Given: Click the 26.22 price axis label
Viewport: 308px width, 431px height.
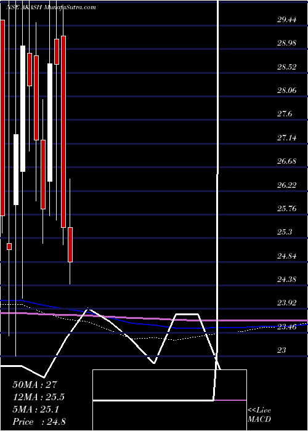Looking at the screenshot, I should coord(286,185).
